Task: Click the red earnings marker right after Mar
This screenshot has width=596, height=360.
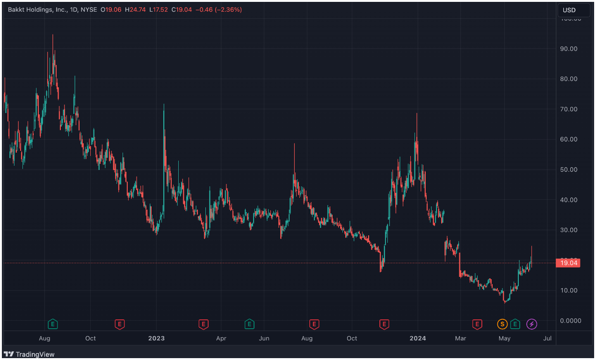Action: coord(477,324)
